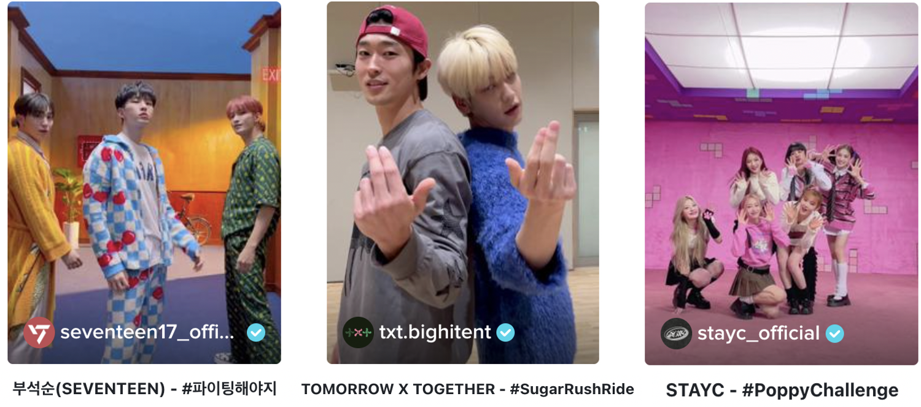Open the txt.bighitent profile avatar icon
This screenshot has width=921, height=407.
[x=357, y=333]
